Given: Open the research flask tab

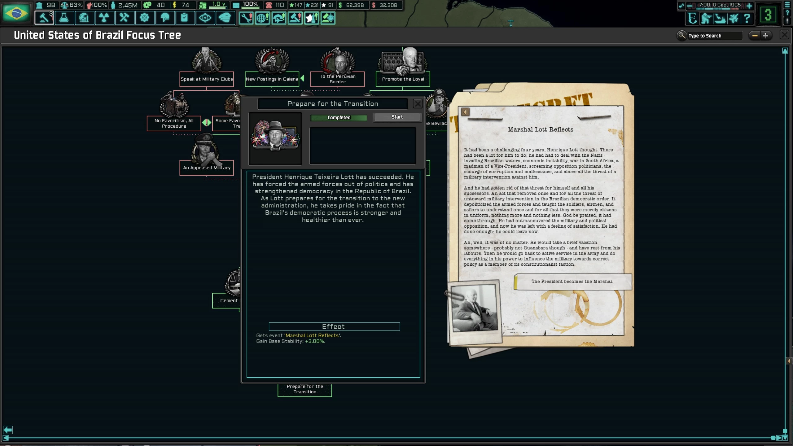Looking at the screenshot, I should (64, 18).
